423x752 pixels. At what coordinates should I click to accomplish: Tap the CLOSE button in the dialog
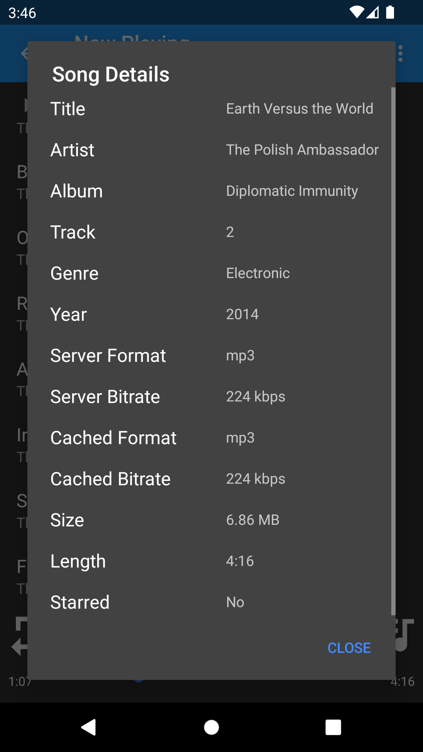[x=349, y=648]
